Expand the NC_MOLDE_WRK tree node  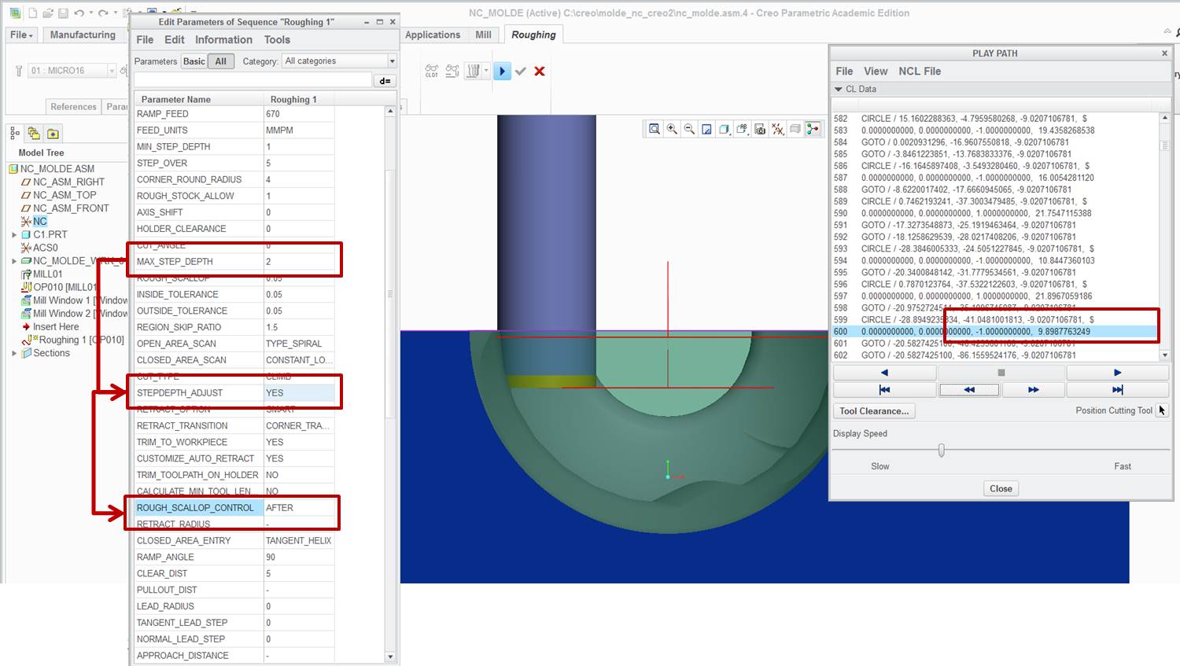(x=14, y=261)
